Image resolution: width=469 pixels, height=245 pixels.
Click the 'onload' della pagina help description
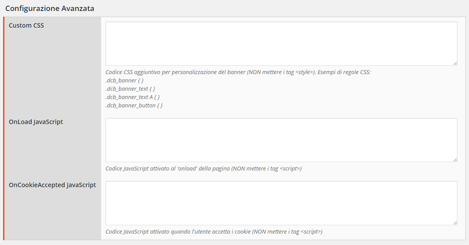(x=204, y=168)
